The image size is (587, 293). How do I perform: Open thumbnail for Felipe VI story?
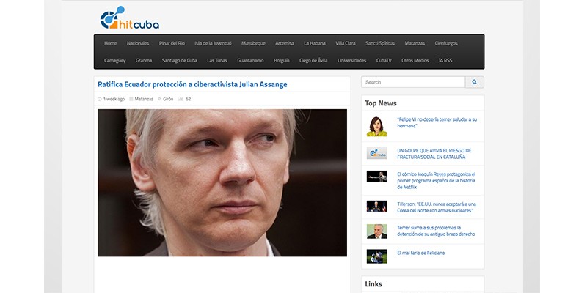[x=376, y=127]
